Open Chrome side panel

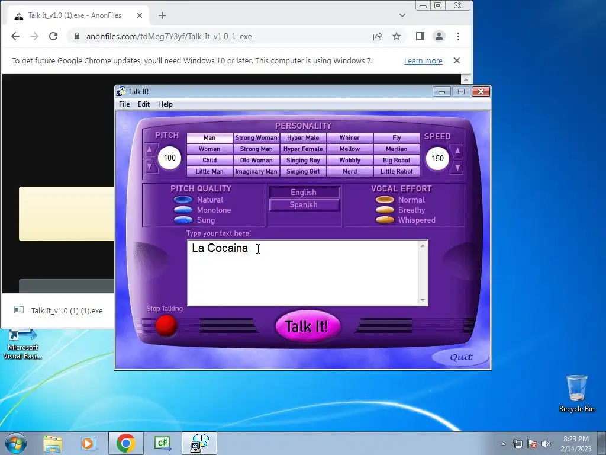pyautogui.click(x=420, y=36)
